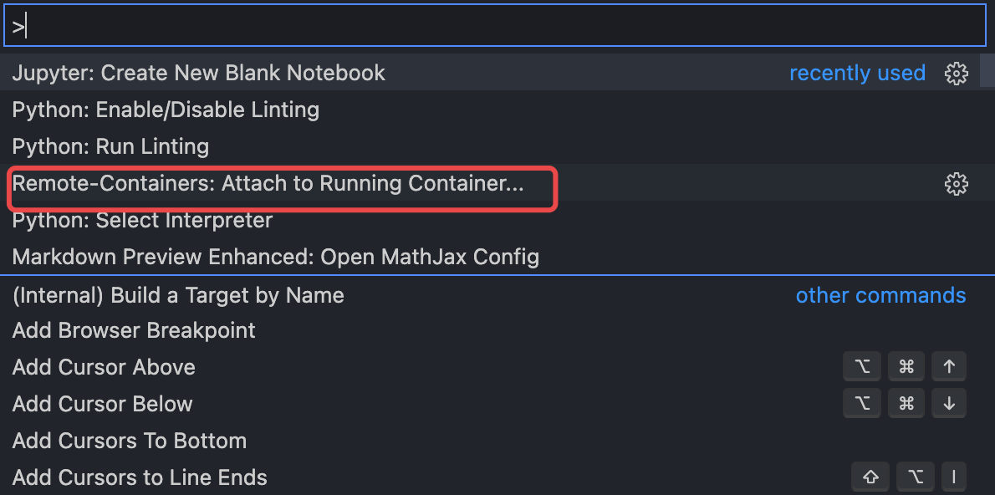Run the Python: Run Linting command

coord(110,146)
